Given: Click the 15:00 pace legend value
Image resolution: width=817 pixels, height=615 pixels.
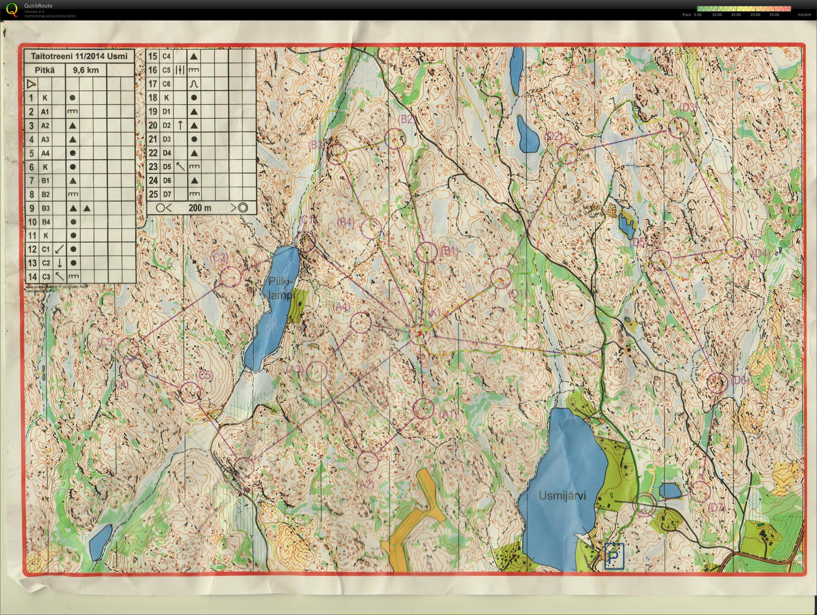Looking at the screenshot, I should [736, 15].
